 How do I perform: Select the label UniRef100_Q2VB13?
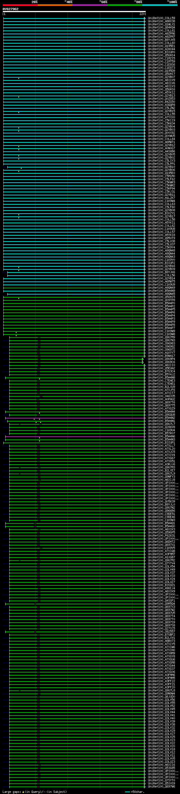point(161,95)
